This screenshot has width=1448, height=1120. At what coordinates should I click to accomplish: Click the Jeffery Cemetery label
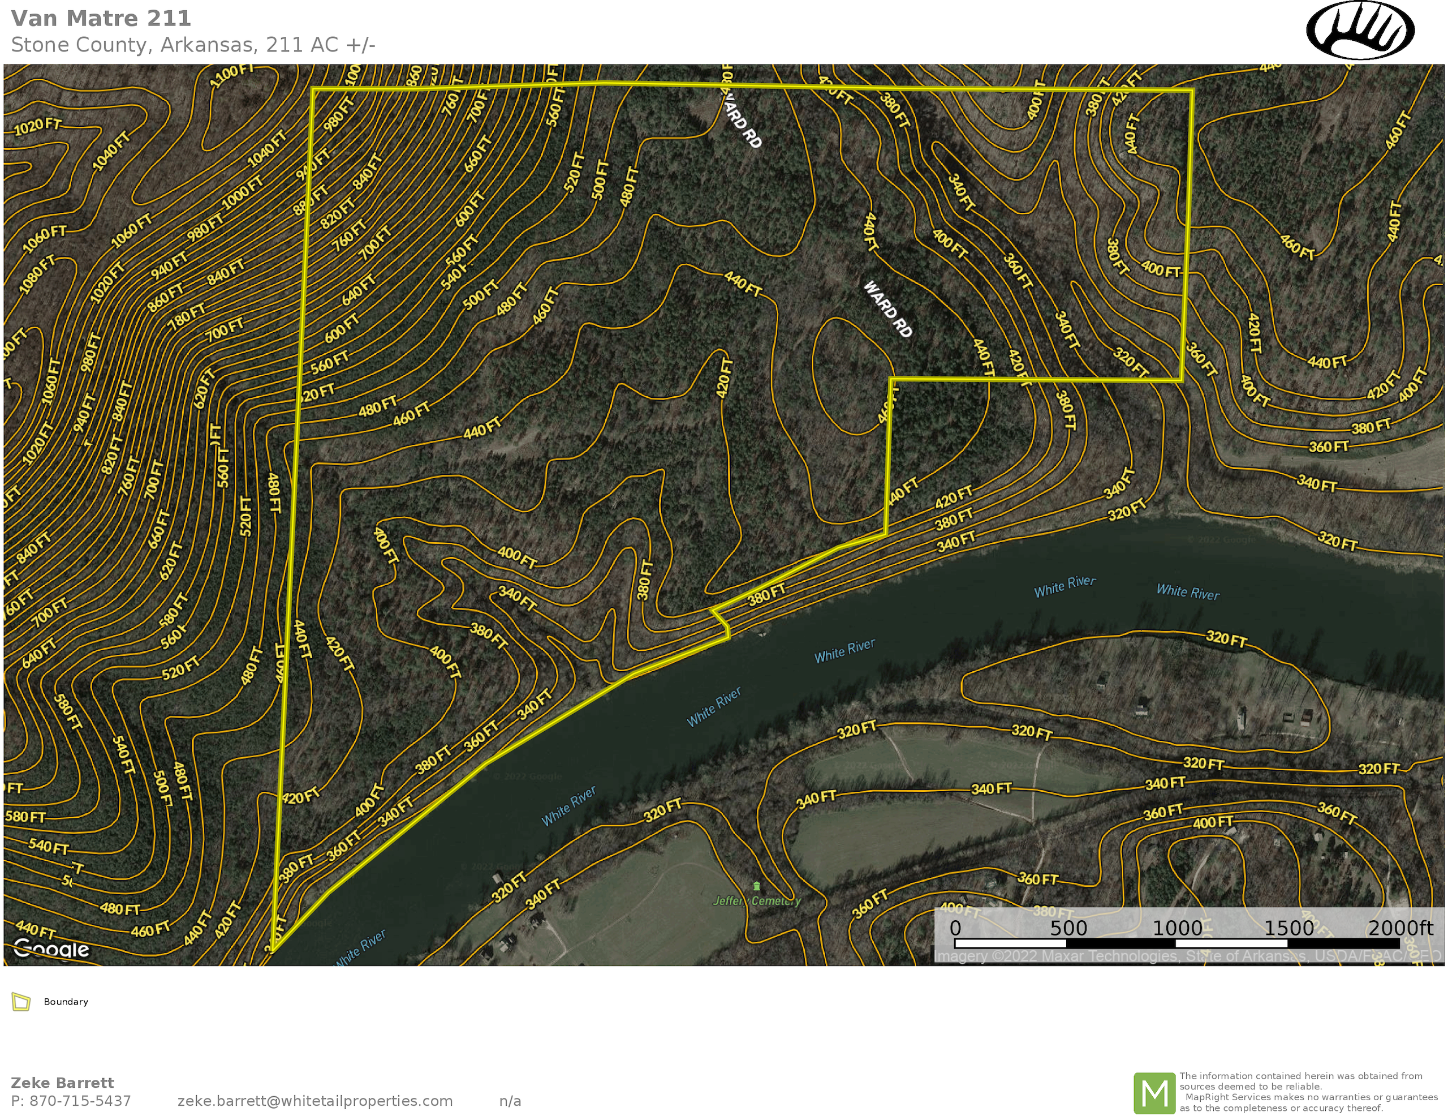[756, 901]
